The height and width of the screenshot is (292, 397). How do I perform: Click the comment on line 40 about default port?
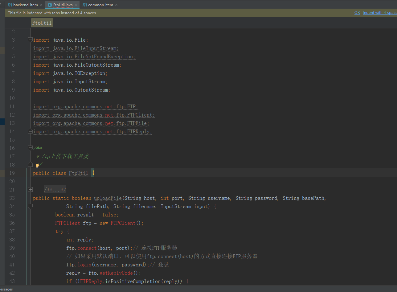[x=162, y=256]
